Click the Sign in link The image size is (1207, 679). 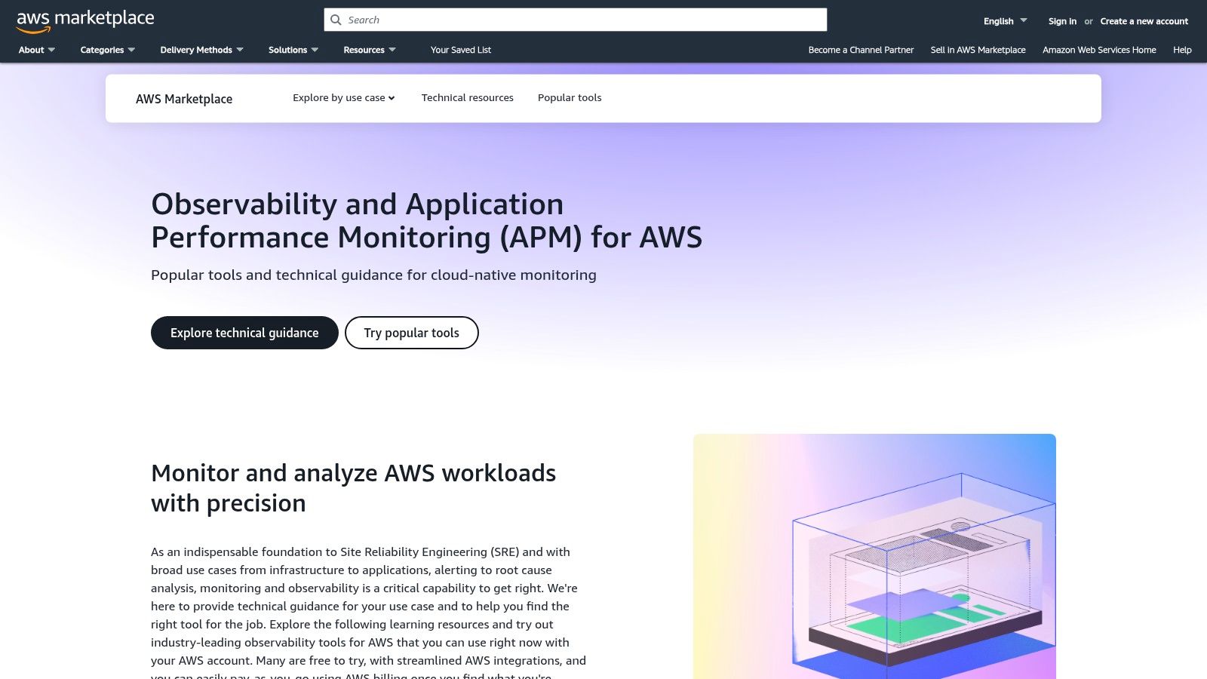[x=1062, y=21]
